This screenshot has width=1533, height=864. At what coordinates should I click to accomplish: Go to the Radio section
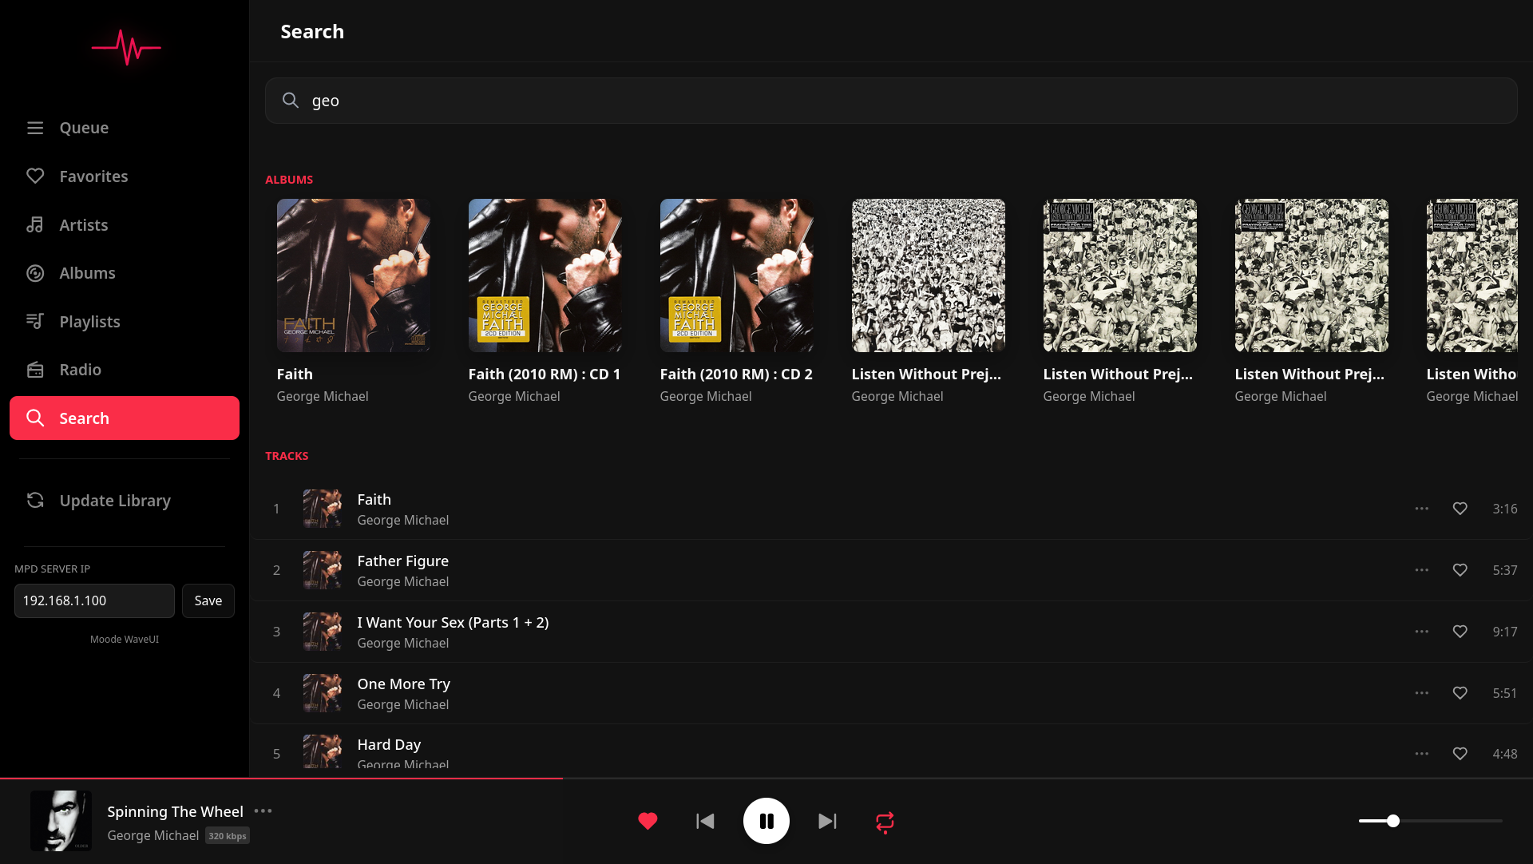pos(80,370)
